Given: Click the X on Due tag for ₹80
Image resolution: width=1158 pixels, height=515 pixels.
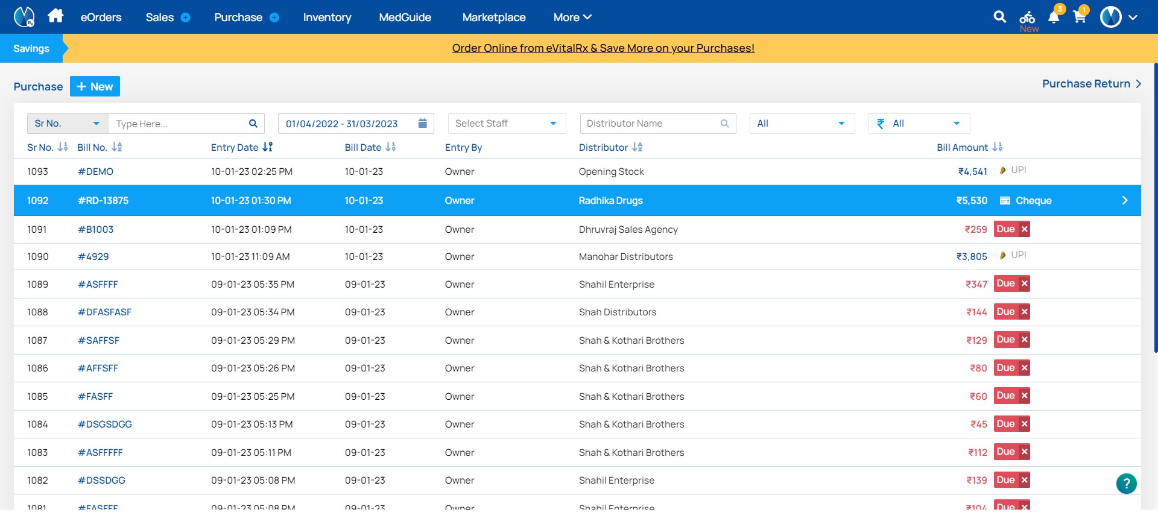Looking at the screenshot, I should click(1024, 368).
